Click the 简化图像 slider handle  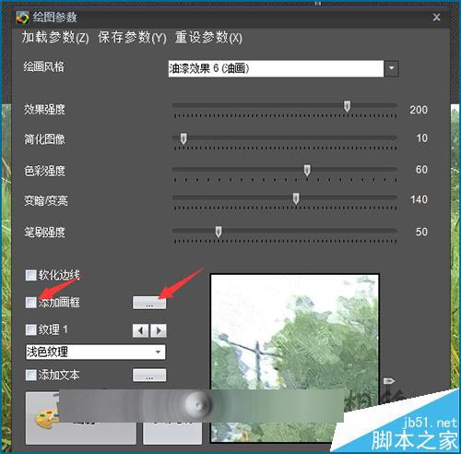tap(183, 138)
